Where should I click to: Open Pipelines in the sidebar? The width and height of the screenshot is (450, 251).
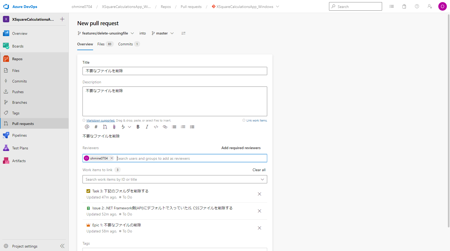(34, 135)
